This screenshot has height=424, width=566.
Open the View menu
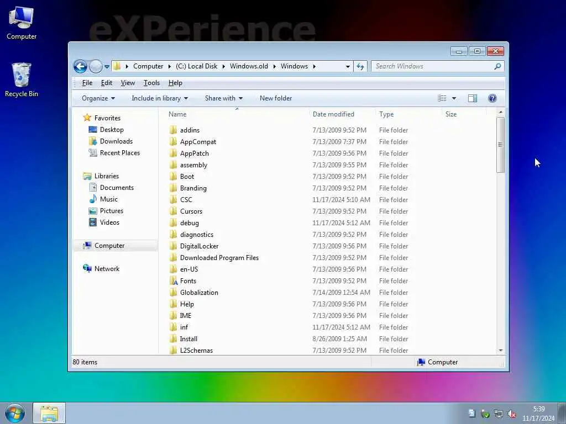tap(128, 83)
